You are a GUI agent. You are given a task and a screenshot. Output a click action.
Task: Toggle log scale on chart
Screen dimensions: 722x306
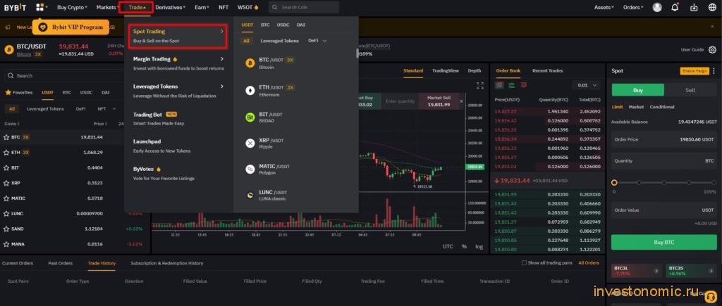click(x=479, y=247)
